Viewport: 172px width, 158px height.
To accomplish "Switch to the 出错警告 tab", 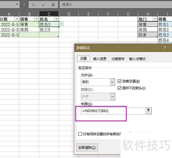I will coord(118,59).
